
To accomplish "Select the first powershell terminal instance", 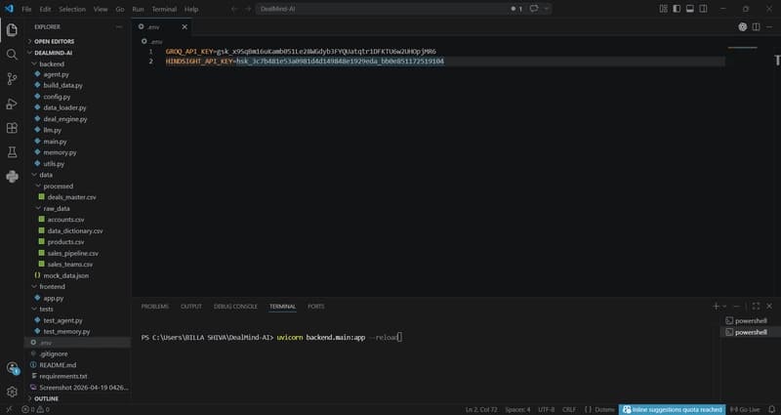I will point(750,320).
